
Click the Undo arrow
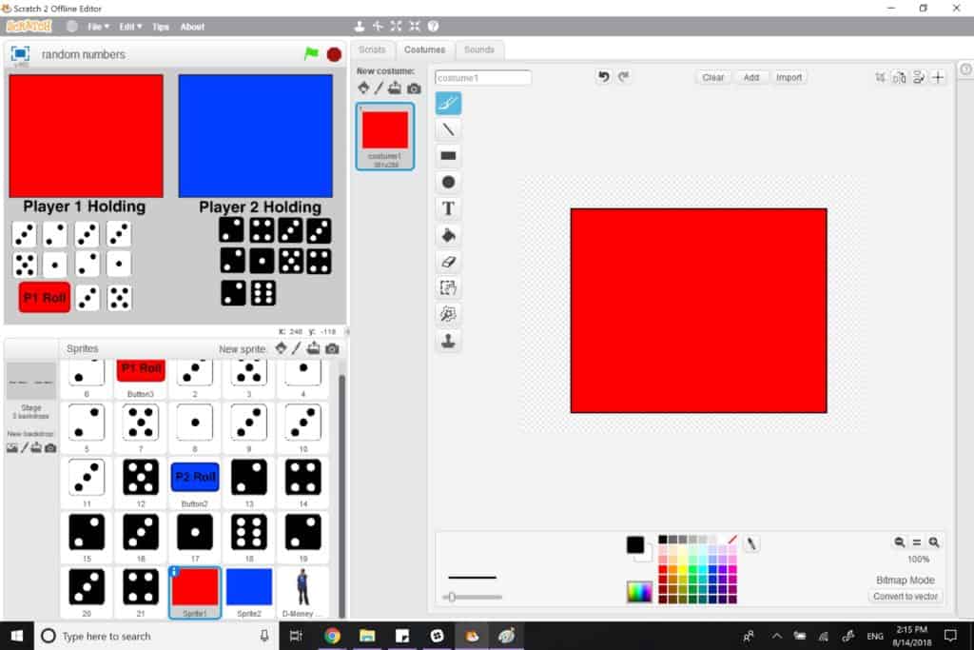point(603,76)
